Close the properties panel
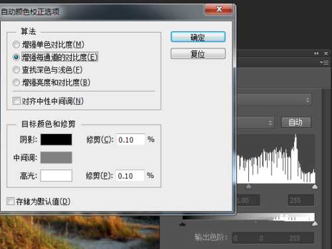Viewport: 332px width, 249px height. tap(326, 53)
